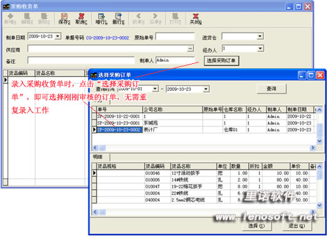The width and height of the screenshot is (328, 236).
Task: Click the 新增 (new) toolbar icon
Action: 11,19
